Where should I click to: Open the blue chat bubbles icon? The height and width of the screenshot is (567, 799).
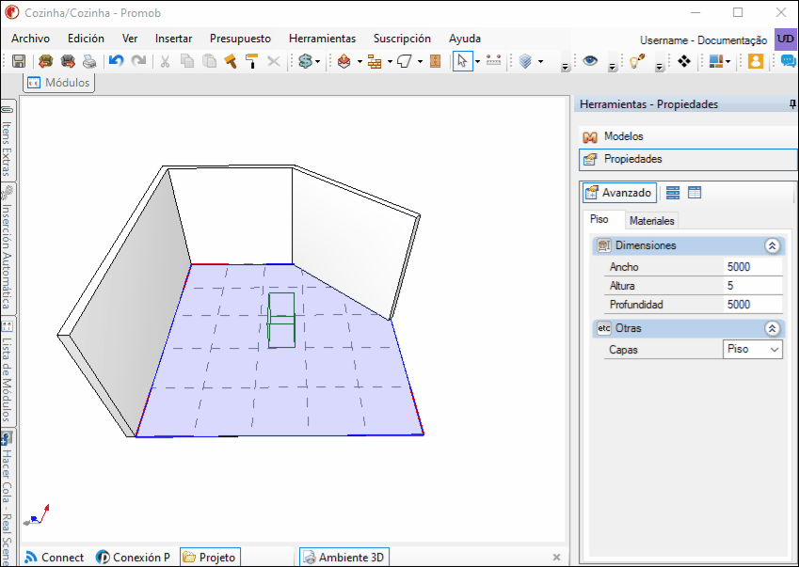[x=789, y=61]
